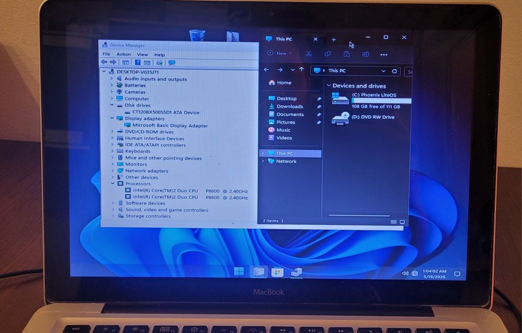Image resolution: width=522 pixels, height=333 pixels.
Task: Select the Other devices row
Action: click(141, 177)
